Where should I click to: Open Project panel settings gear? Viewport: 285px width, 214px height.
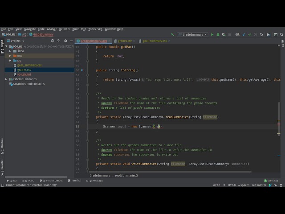pyautogui.click(x=65, y=41)
